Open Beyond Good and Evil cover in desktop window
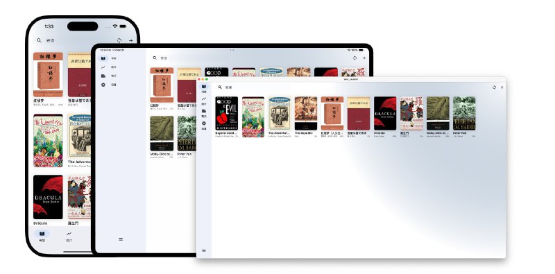The width and height of the screenshot is (555, 274). pyautogui.click(x=227, y=113)
